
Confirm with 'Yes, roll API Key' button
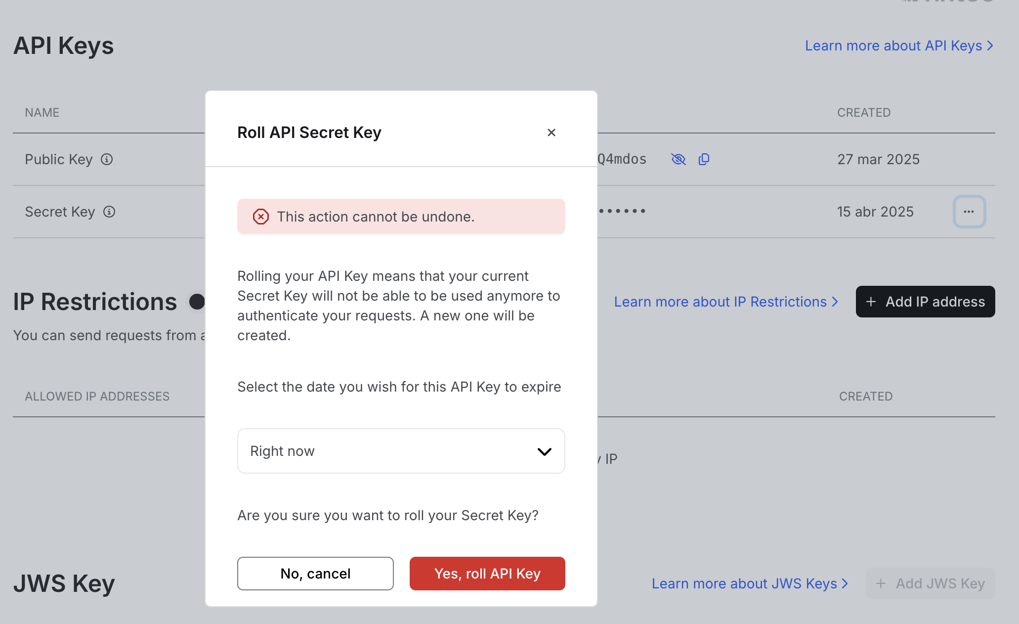tap(487, 574)
